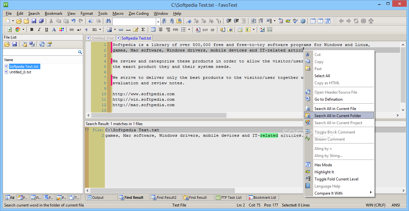Click the NB non-breaking space icon
The height and width of the screenshot is (211, 409).
click(x=71, y=30)
